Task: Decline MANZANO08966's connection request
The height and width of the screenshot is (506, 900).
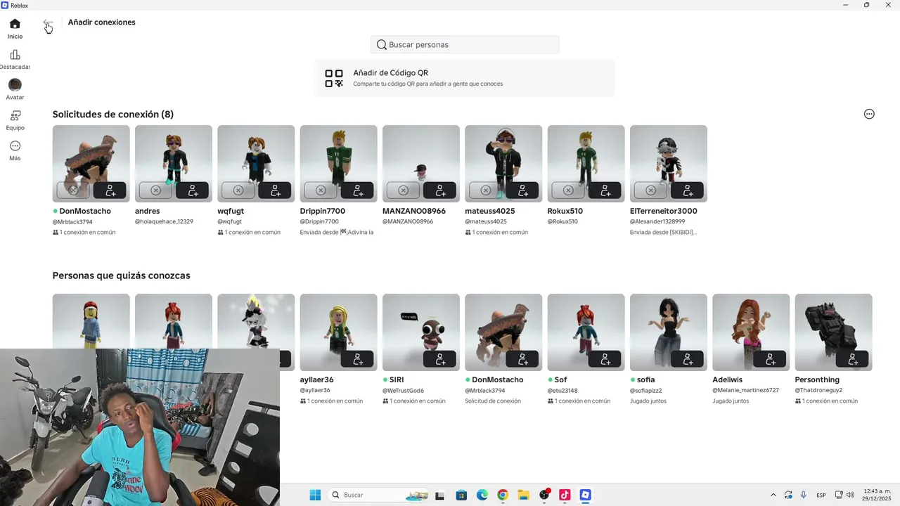Action: (403, 190)
